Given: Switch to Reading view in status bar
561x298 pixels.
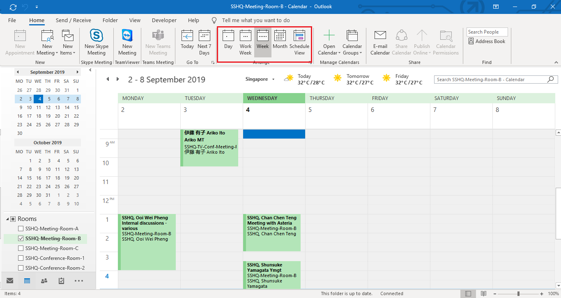Looking at the screenshot, I should 484,293.
